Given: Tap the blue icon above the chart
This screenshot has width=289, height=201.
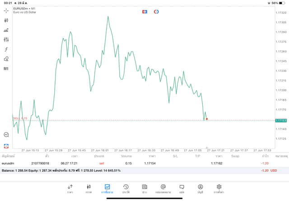Looking at the screenshot, I should click(144, 11).
